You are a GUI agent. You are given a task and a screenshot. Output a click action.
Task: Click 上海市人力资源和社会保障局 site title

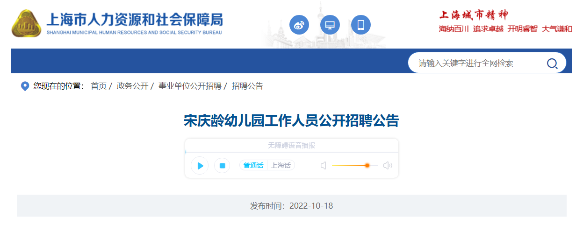pyautogui.click(x=135, y=20)
